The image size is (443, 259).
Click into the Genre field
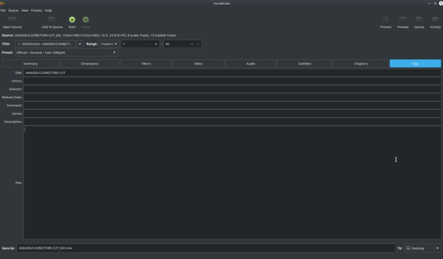point(232,113)
